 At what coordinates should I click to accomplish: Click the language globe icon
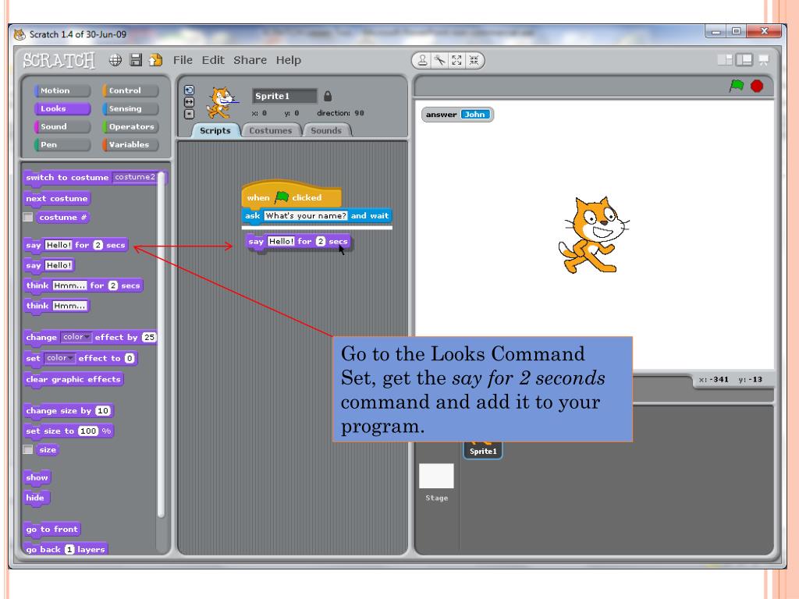(115, 60)
